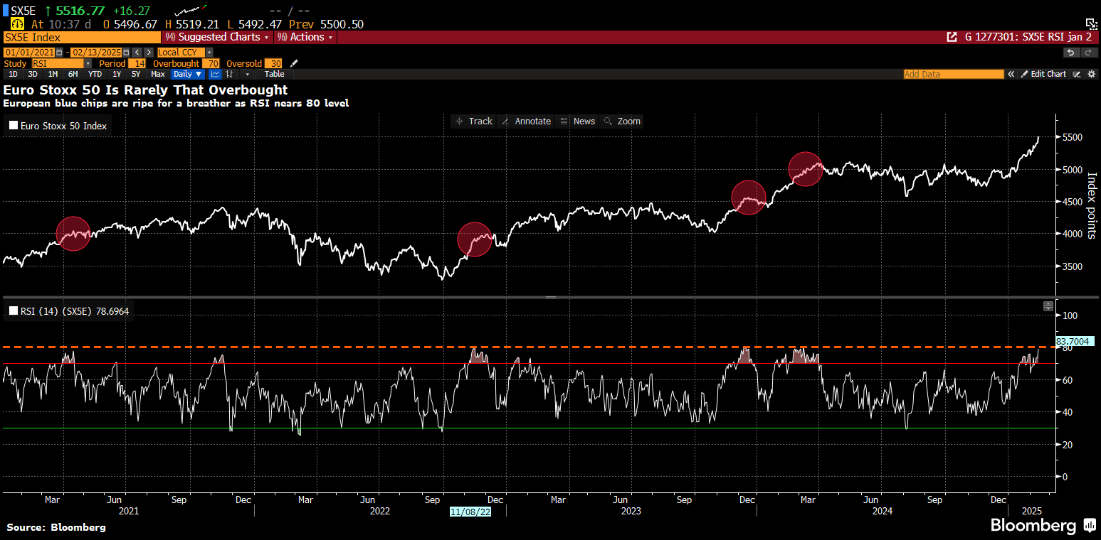Click the 11/08/22 date marker on axis
Viewport: 1101px width, 540px height.
(x=470, y=512)
